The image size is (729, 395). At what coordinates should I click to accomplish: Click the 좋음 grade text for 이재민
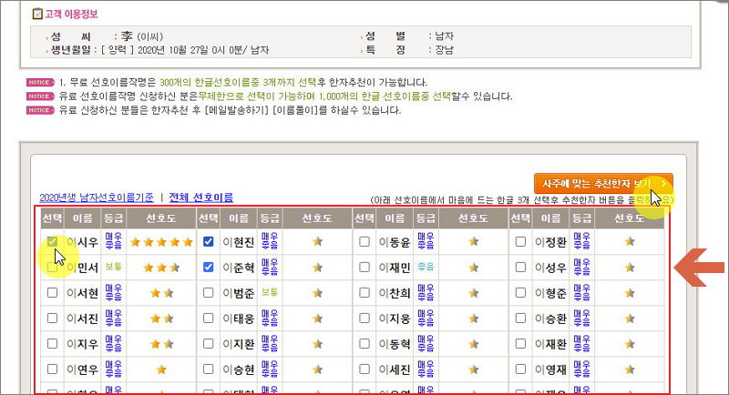click(426, 267)
